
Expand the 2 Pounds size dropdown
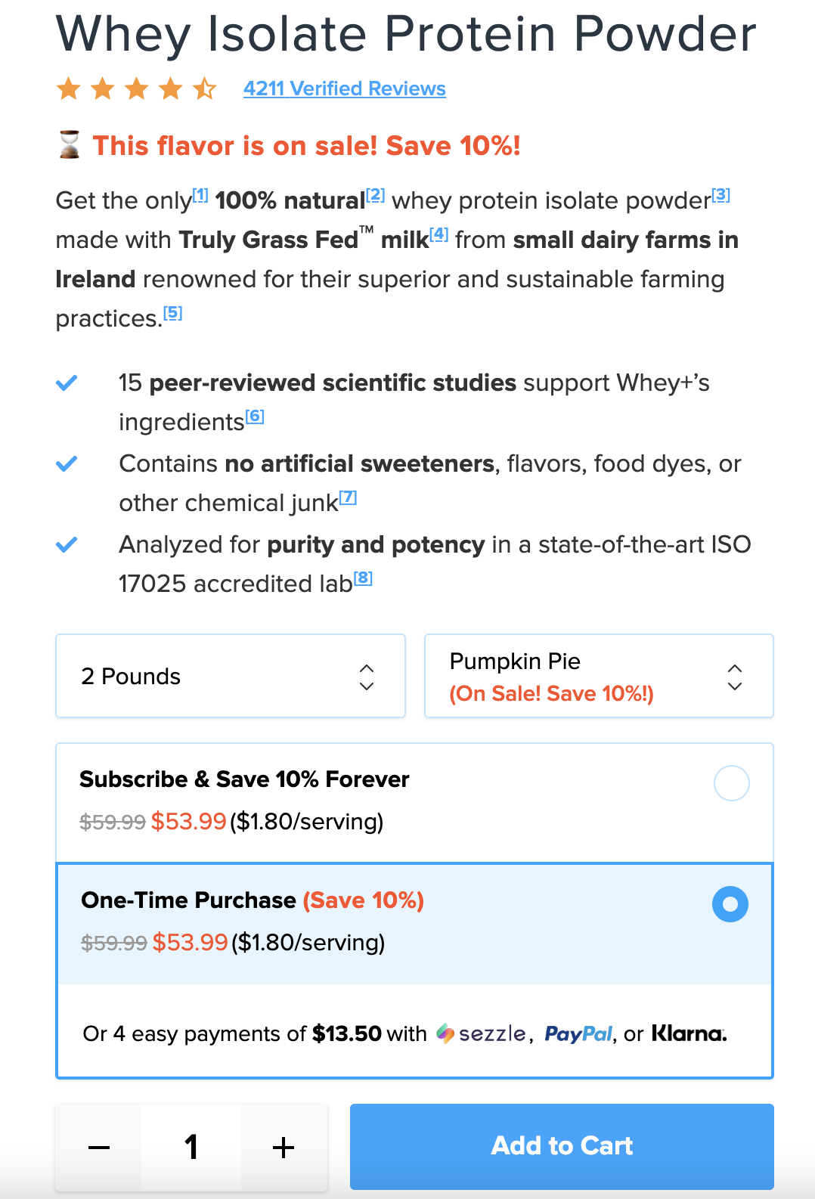click(230, 676)
